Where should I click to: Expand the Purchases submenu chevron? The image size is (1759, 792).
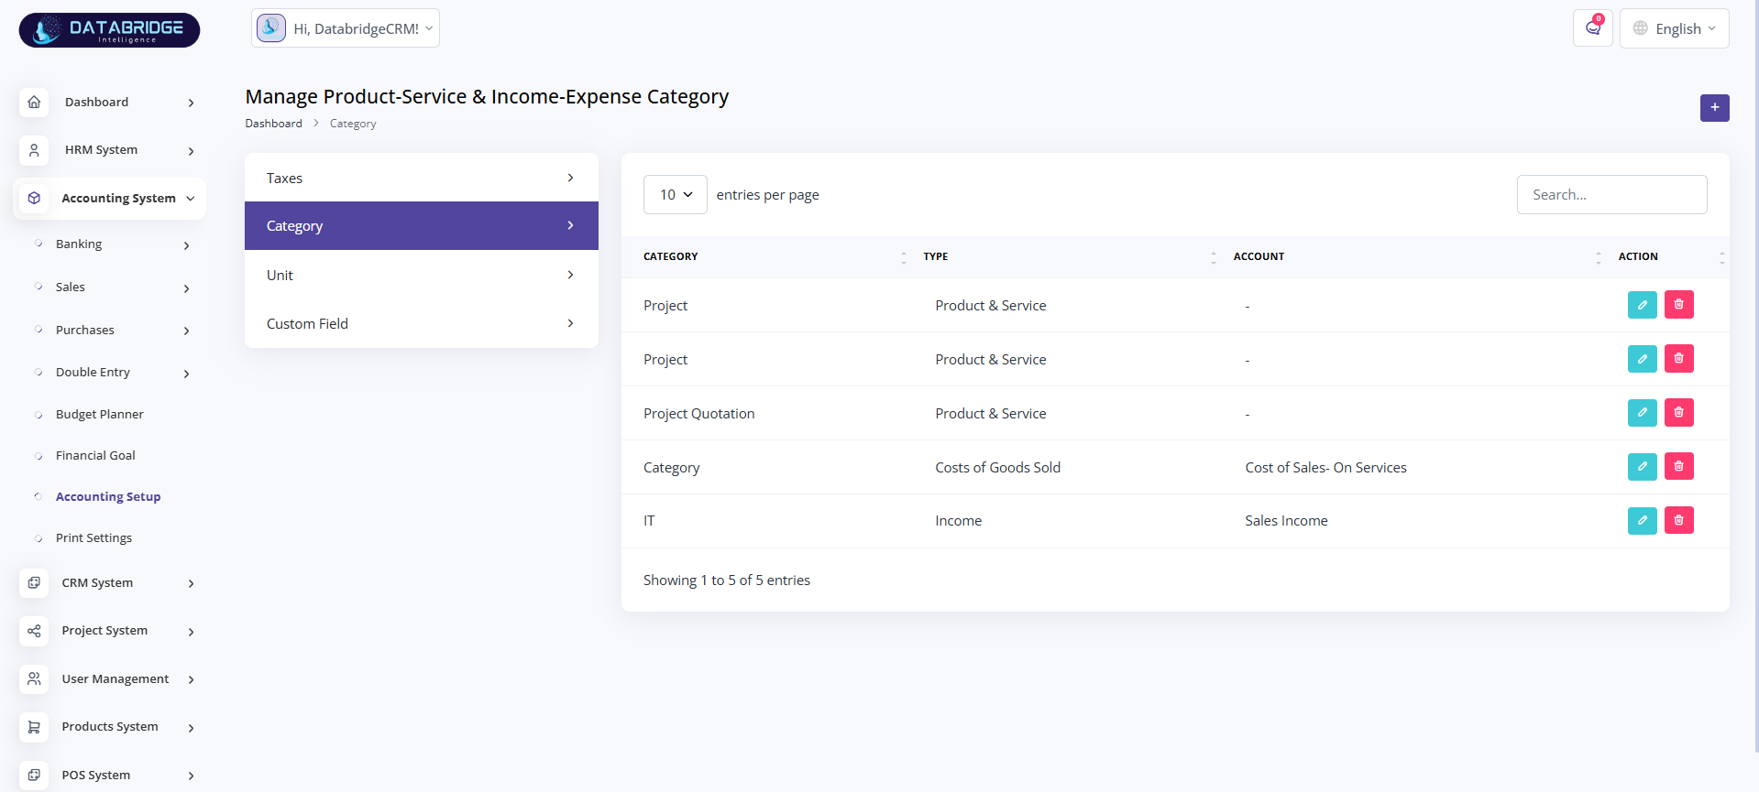(186, 331)
